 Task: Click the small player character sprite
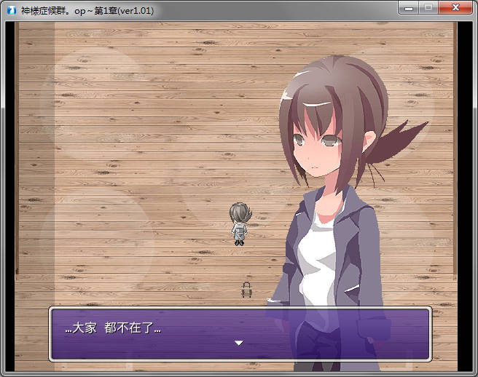click(240, 224)
